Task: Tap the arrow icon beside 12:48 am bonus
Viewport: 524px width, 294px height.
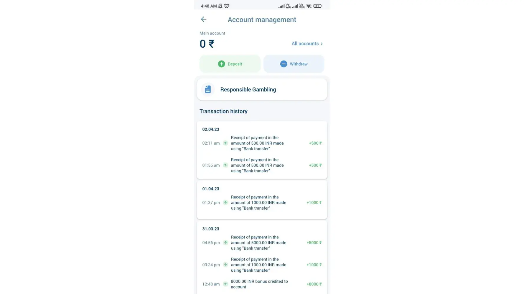Action: coord(225,284)
